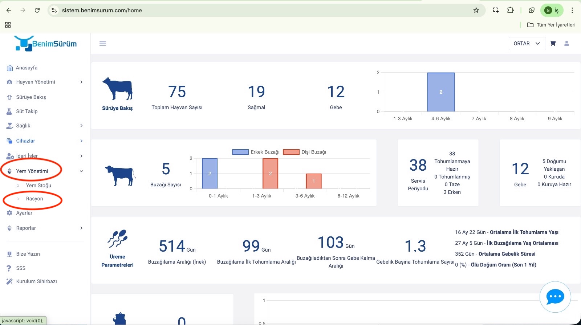Click the hamburger menu icon to collapse sidebar
581x325 pixels.
pyautogui.click(x=103, y=44)
